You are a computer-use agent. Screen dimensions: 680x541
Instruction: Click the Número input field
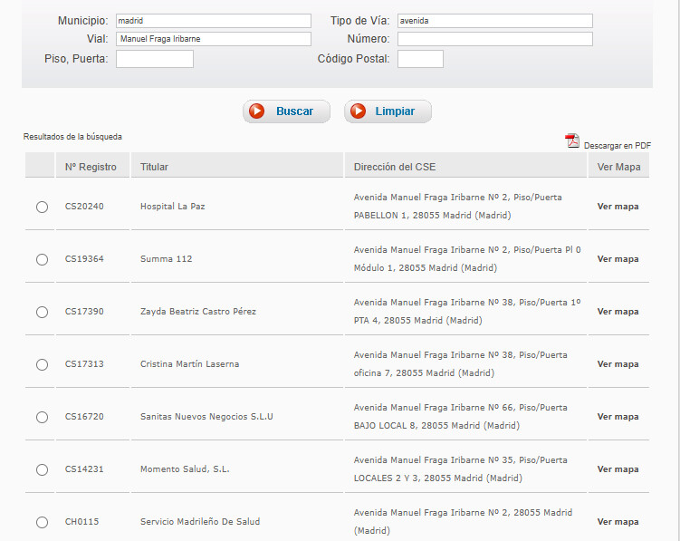click(494, 39)
